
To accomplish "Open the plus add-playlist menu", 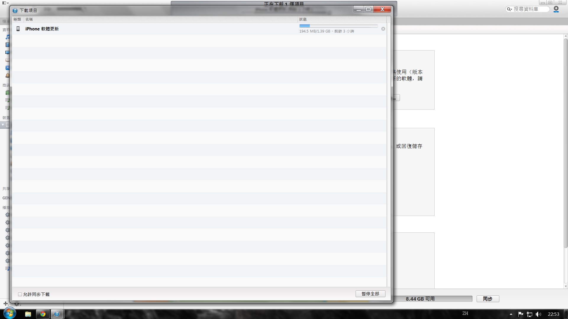I will (6, 304).
